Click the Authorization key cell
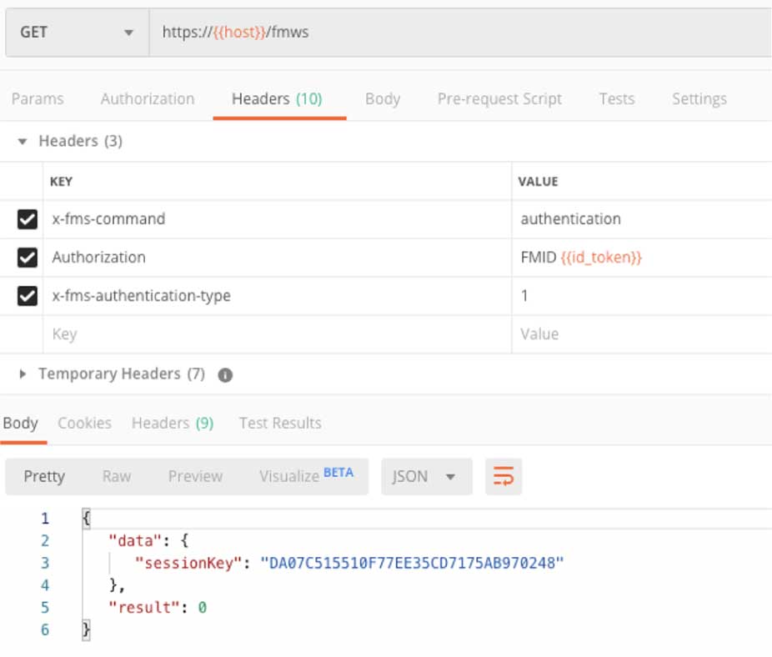The image size is (772, 657). click(277, 258)
